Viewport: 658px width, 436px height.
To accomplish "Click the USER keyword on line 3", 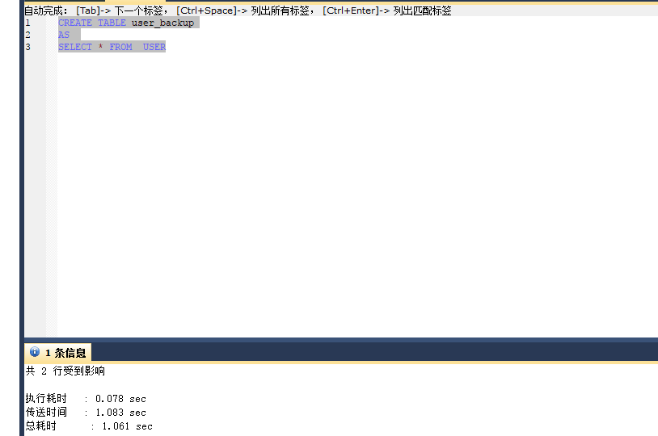I will [x=154, y=47].
